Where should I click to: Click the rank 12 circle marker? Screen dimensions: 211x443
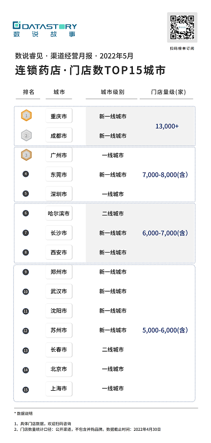point(26,331)
